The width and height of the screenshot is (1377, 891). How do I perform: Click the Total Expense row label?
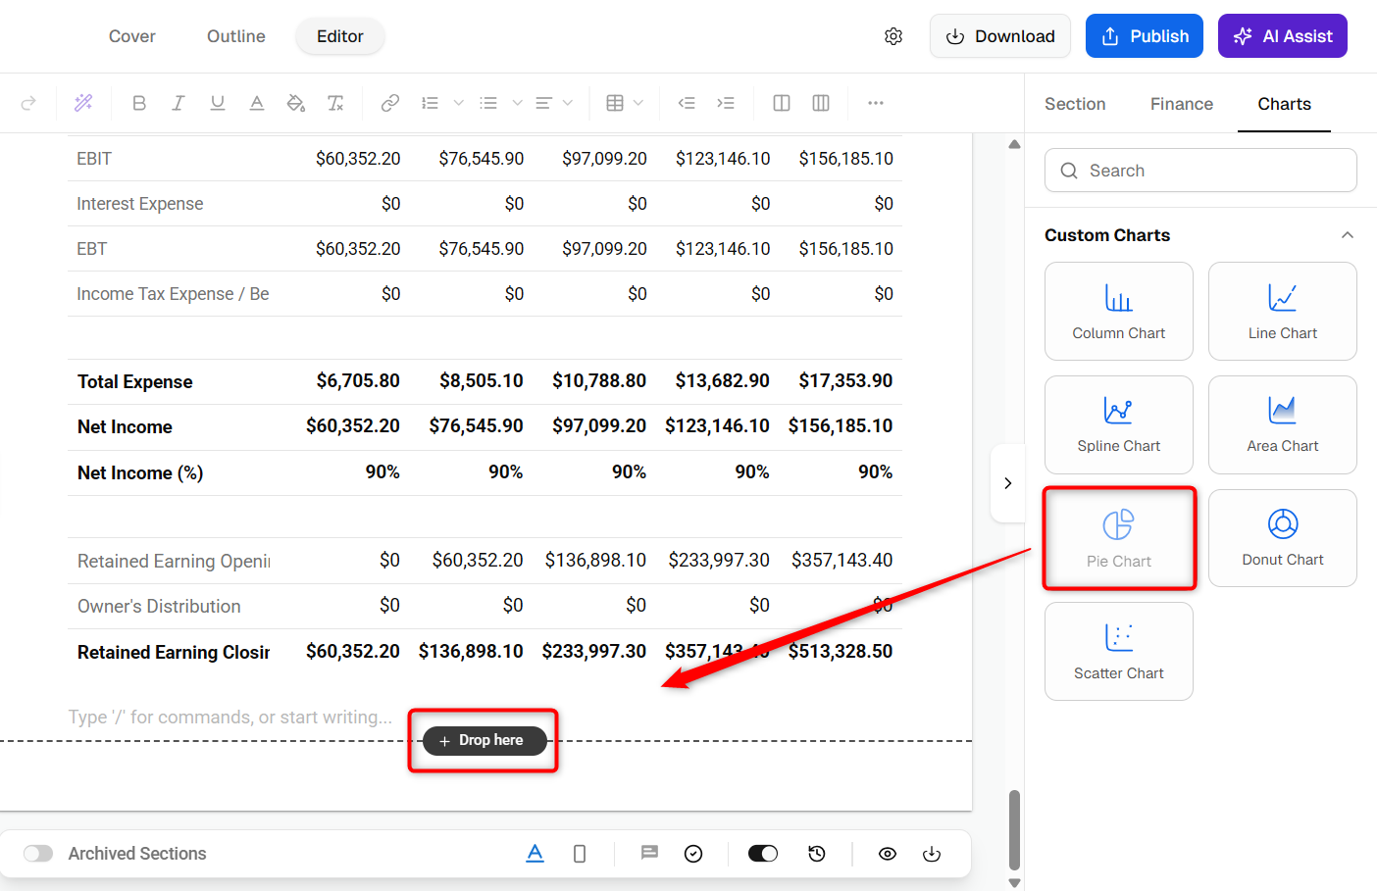[135, 382]
